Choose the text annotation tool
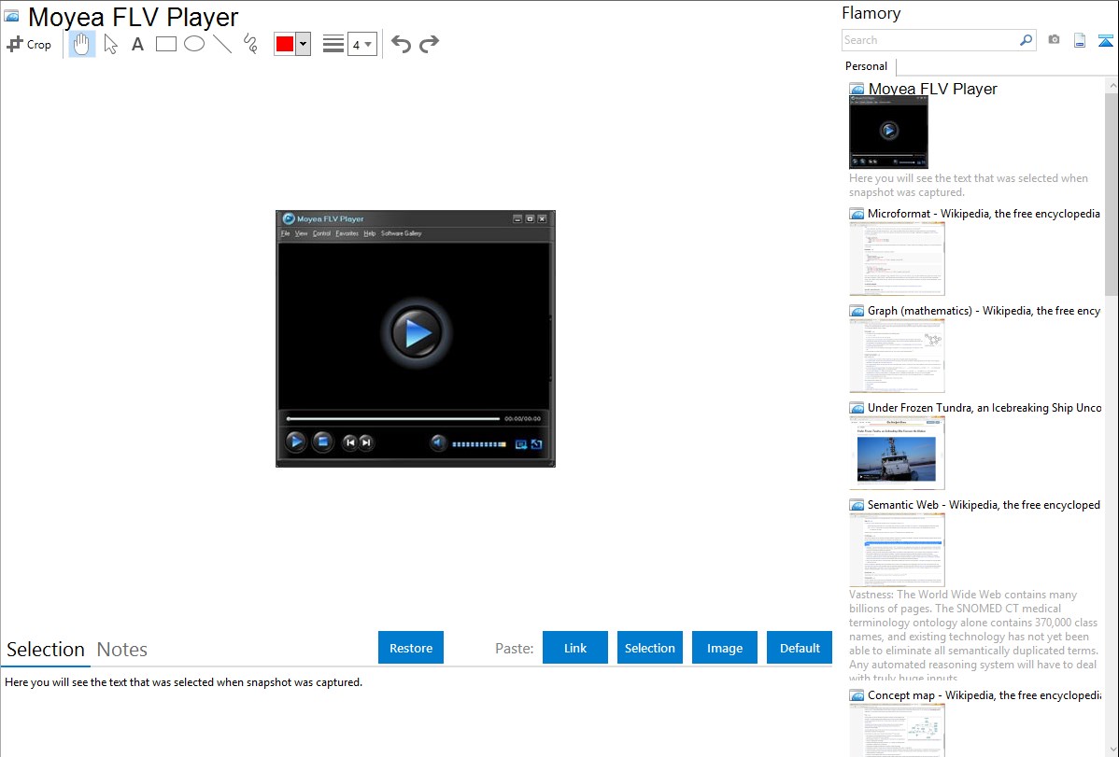Image resolution: width=1119 pixels, height=757 pixels. [x=137, y=44]
